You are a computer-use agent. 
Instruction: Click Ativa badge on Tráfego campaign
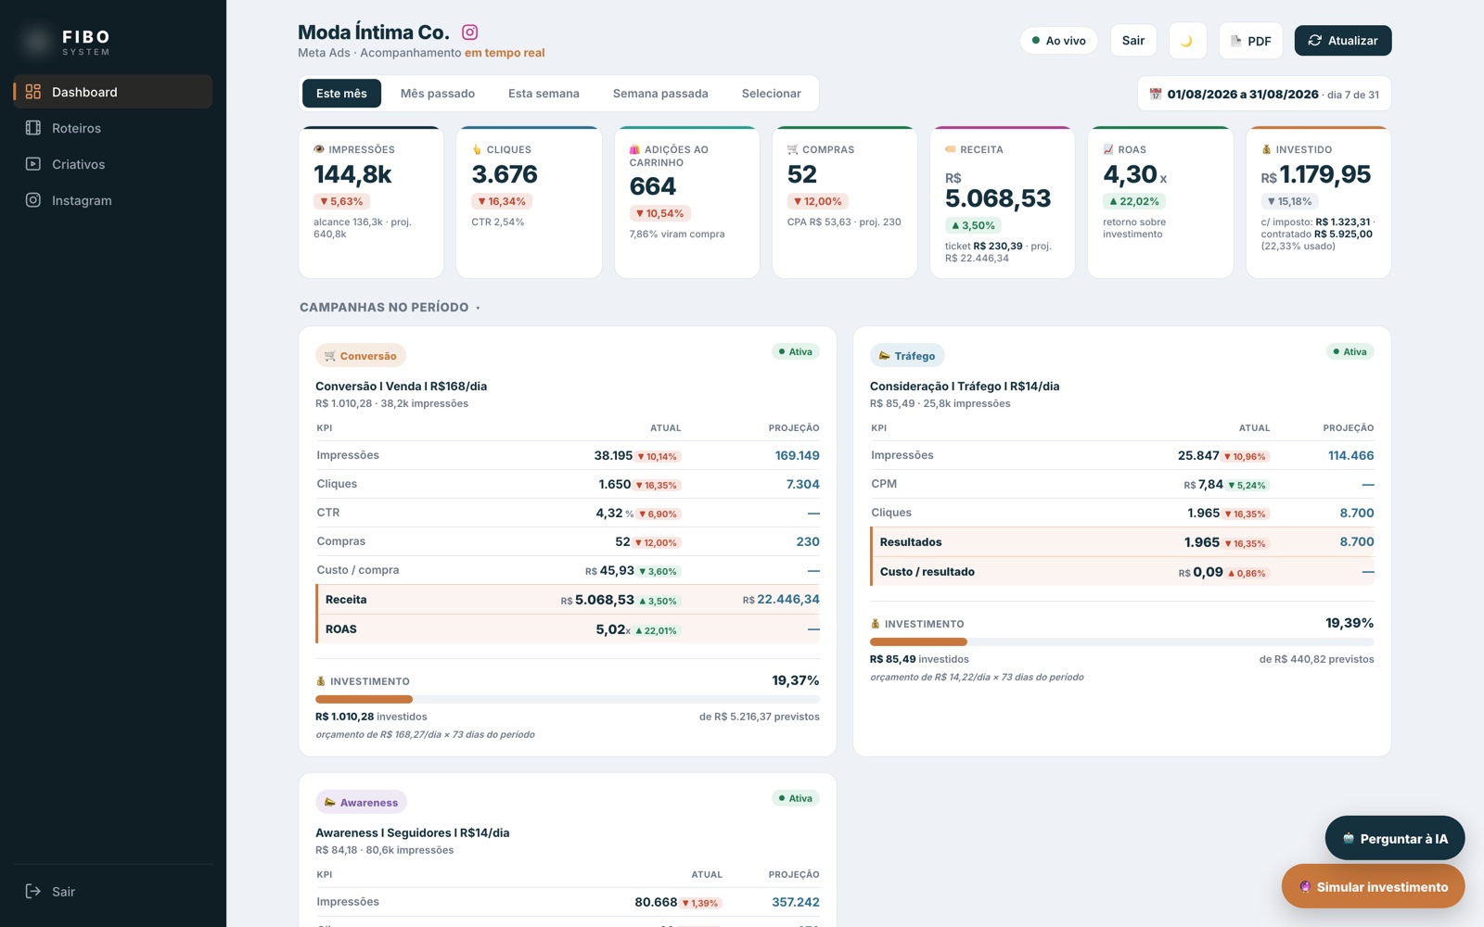point(1350,352)
